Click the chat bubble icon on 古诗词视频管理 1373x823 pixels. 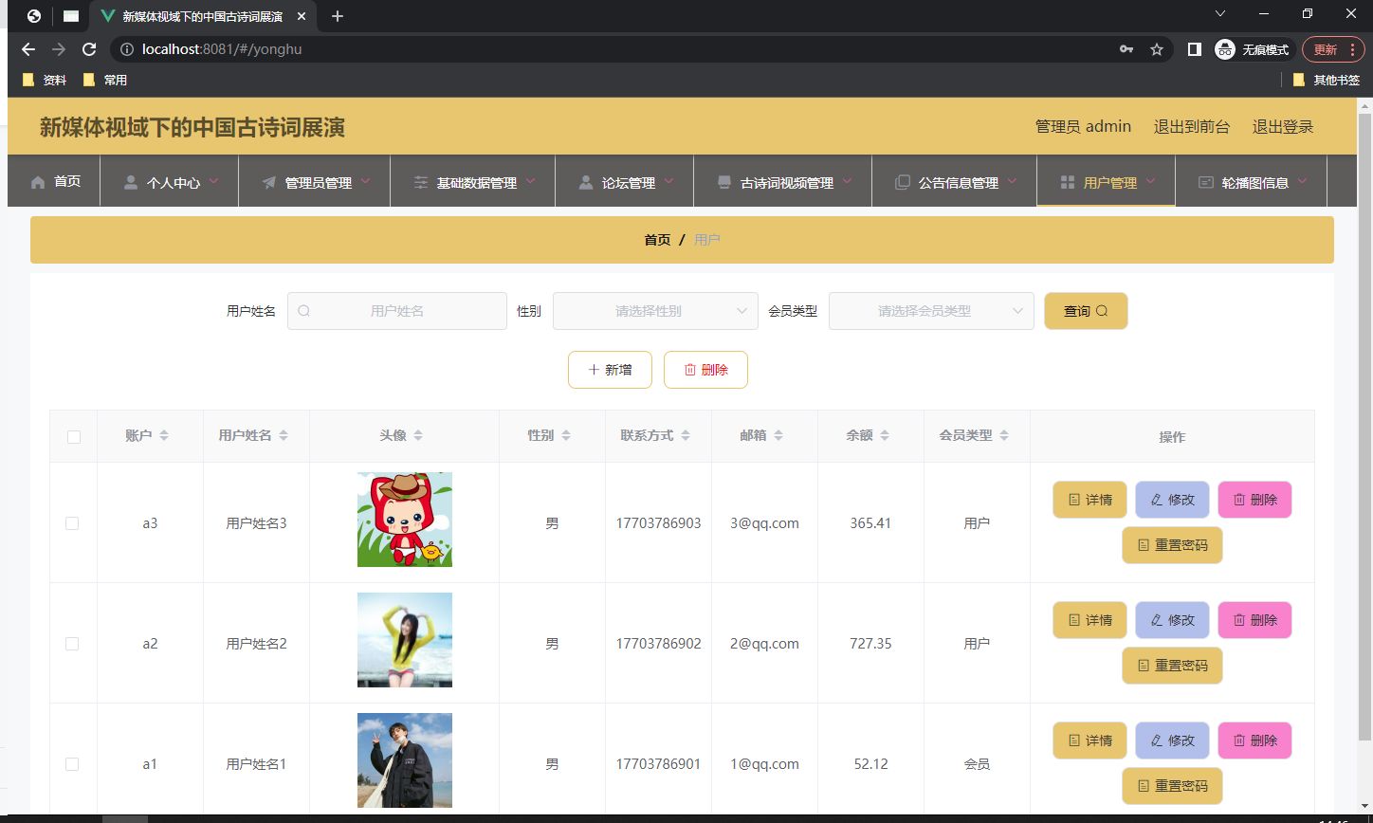click(723, 181)
